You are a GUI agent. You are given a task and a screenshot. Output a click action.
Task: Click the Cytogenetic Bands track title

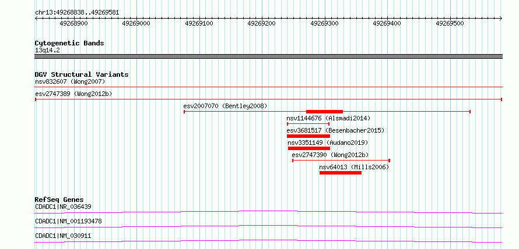69,43
